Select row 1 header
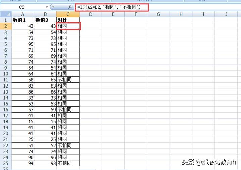This screenshot has width=241, height=170. (x=6, y=20)
